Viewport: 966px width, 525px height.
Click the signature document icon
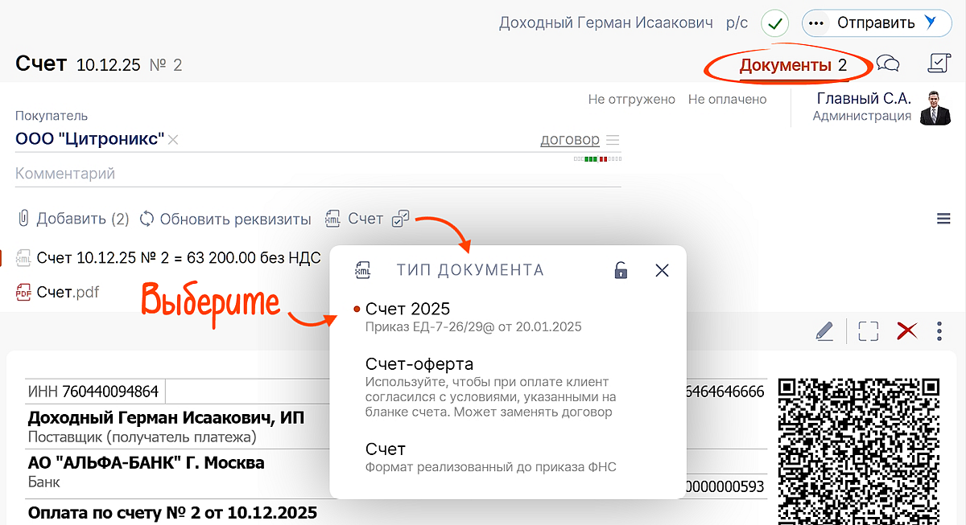(x=939, y=64)
